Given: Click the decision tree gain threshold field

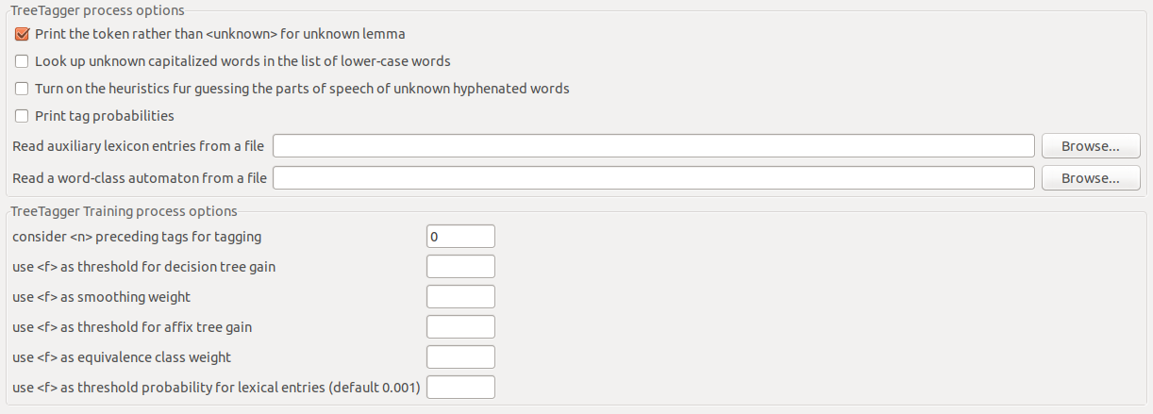Looking at the screenshot, I should (x=460, y=267).
